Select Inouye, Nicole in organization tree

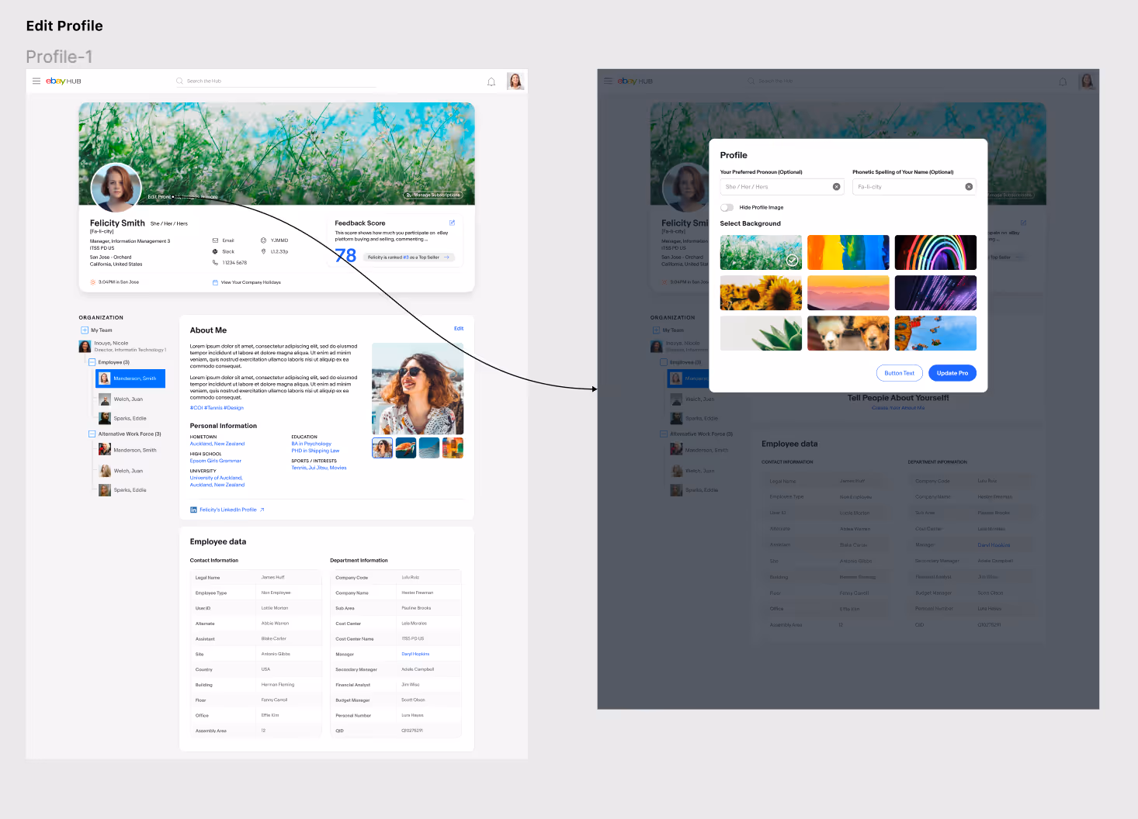click(123, 346)
